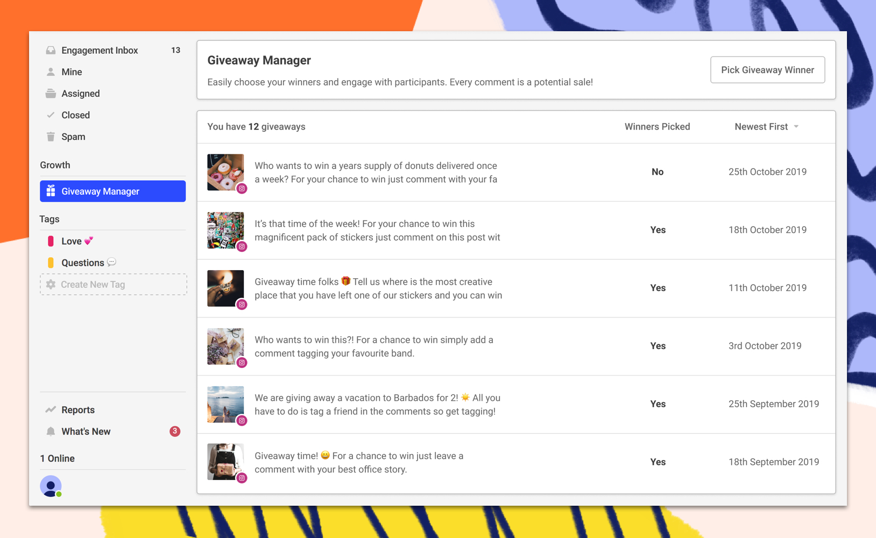
Task: Click the gear icon in Create New Tag
Action: [51, 285]
